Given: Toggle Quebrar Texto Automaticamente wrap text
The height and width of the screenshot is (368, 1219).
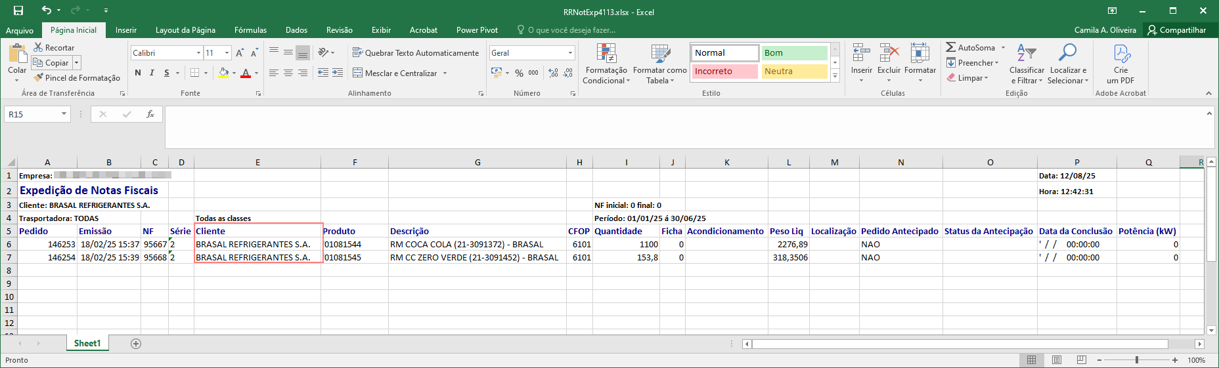Looking at the screenshot, I should 416,53.
